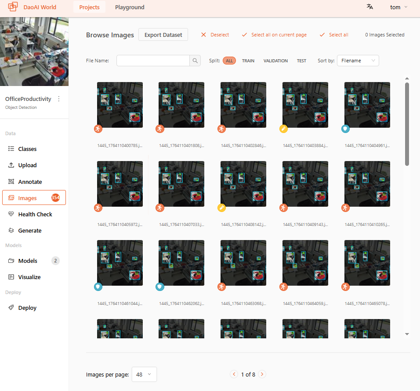Open Health Check in sidebar
Screen dimensions: 420x391
[x=35, y=214]
